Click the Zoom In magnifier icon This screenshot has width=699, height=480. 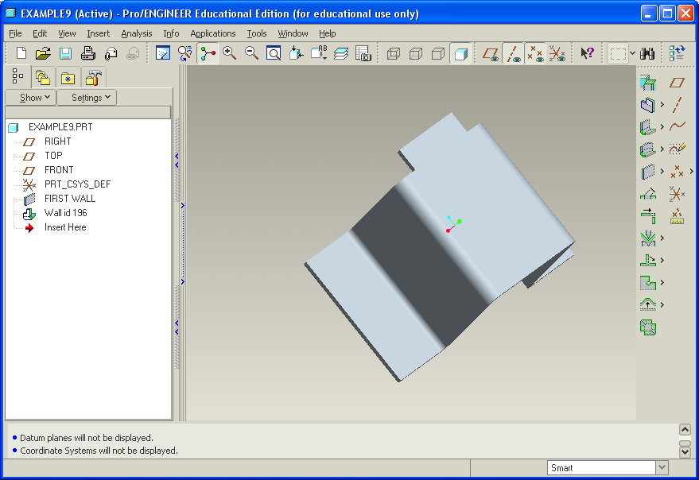(x=230, y=53)
